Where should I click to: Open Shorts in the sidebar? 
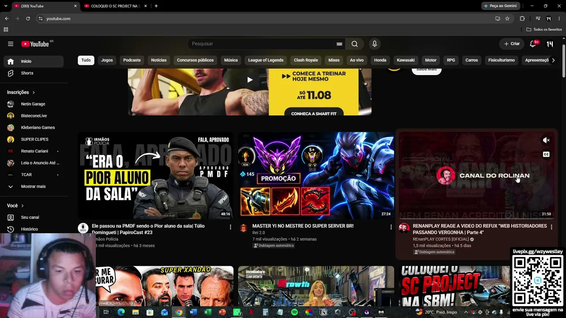(x=34, y=73)
